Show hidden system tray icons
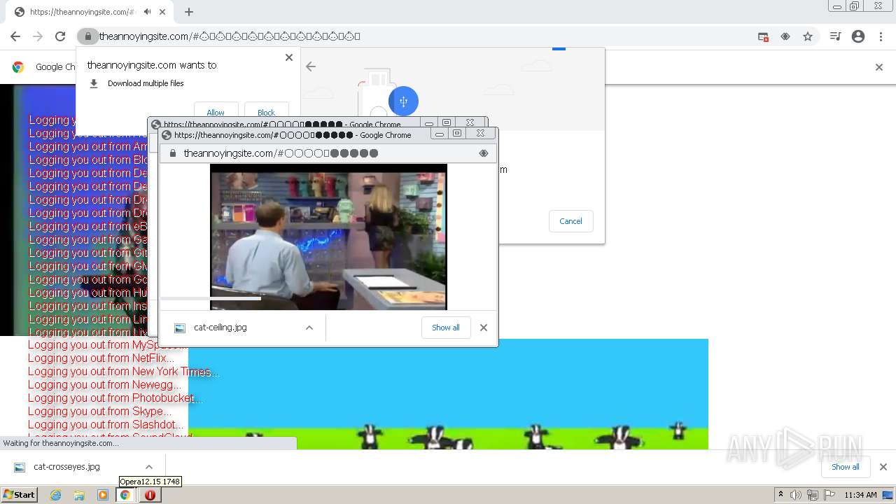The image size is (896, 504). click(780, 495)
